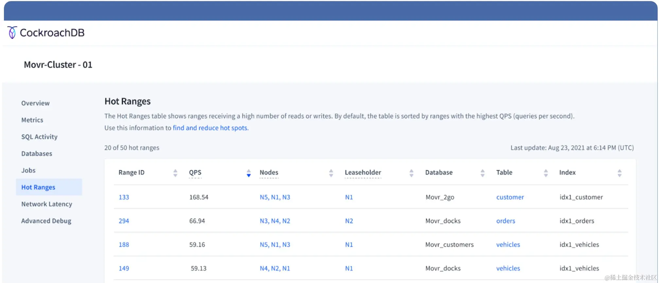Click idx1_vehicles in row 188

point(579,245)
